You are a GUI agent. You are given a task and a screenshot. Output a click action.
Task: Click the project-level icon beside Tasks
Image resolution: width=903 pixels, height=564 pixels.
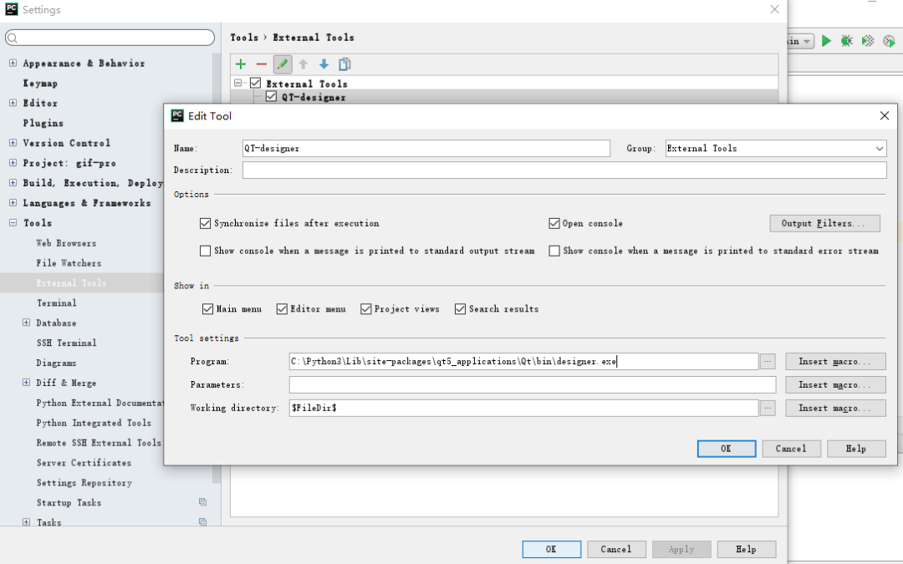(202, 522)
